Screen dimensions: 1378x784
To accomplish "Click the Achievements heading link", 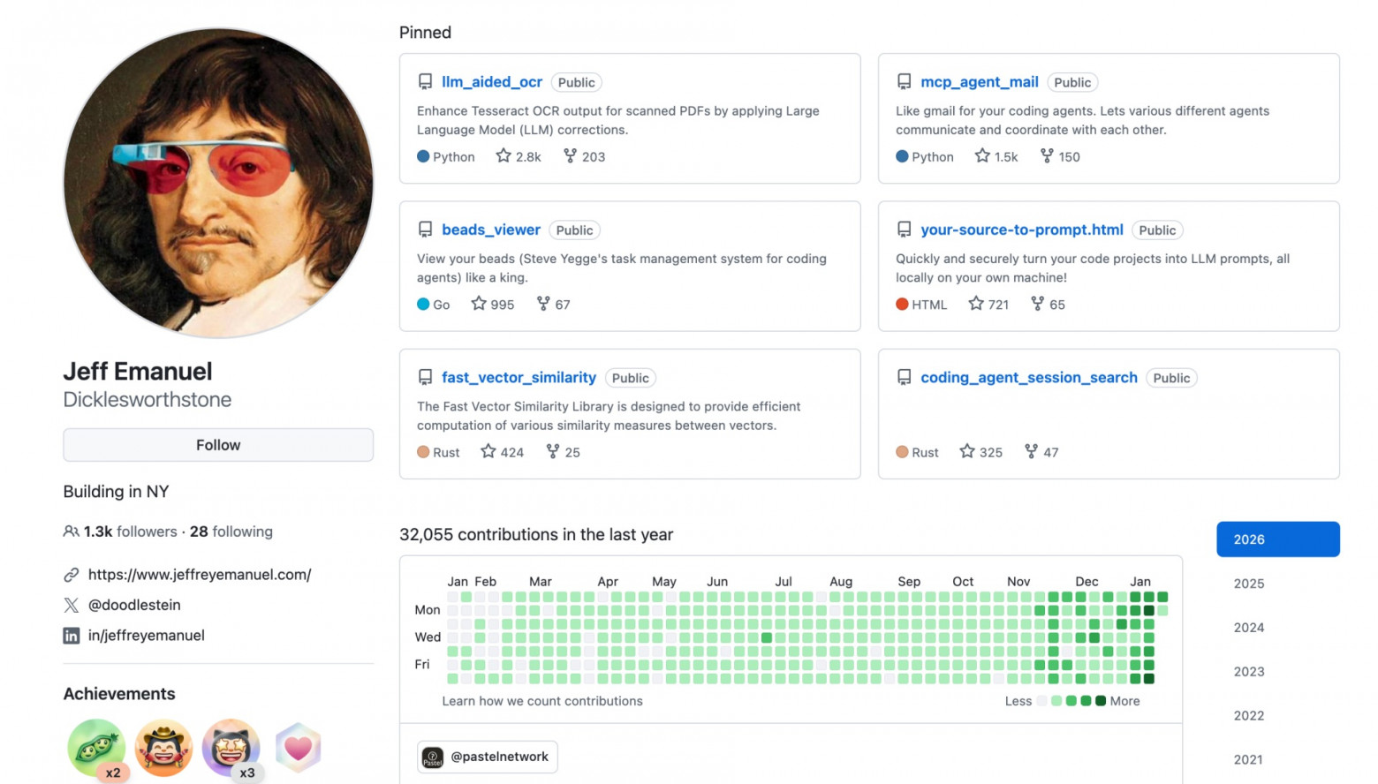I will [x=119, y=694].
